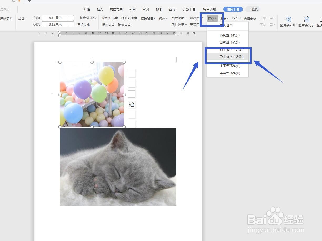Select the balloon image in the document
The image size is (322, 241).
tap(92, 94)
